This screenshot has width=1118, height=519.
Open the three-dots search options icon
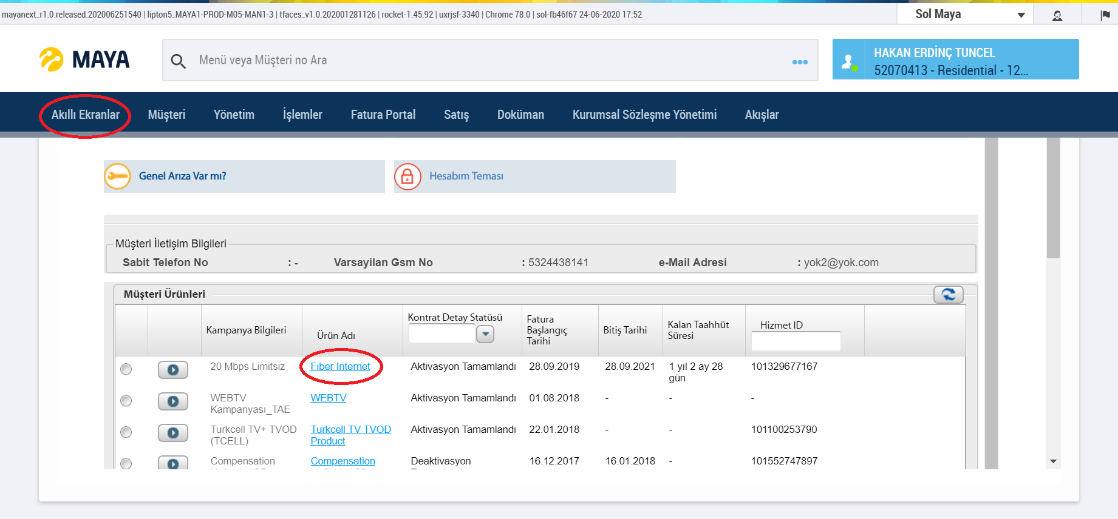point(800,62)
